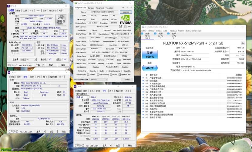Image resolution: width=252 pixels, height=152 pixels.
Task: Toggle the CUDA checkbox
Action: [98, 71]
